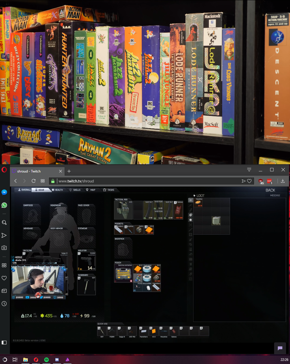
Task: Select the Vaseline item in the loot grid
Action: (x=198, y=203)
